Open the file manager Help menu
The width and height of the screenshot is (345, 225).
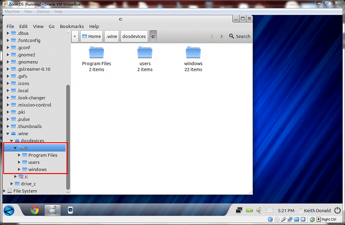(x=94, y=26)
